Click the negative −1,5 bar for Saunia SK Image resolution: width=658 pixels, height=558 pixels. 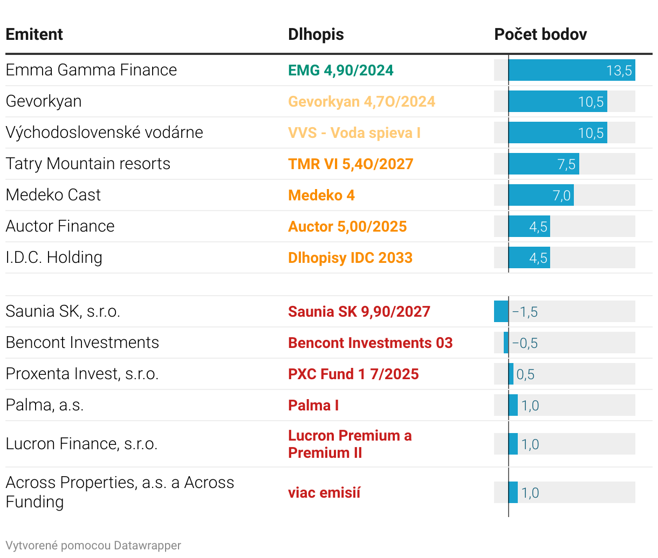[x=501, y=312]
